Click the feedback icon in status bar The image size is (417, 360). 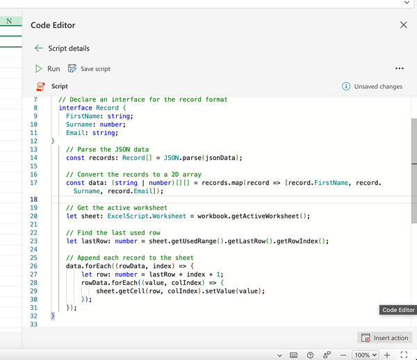click(327, 354)
